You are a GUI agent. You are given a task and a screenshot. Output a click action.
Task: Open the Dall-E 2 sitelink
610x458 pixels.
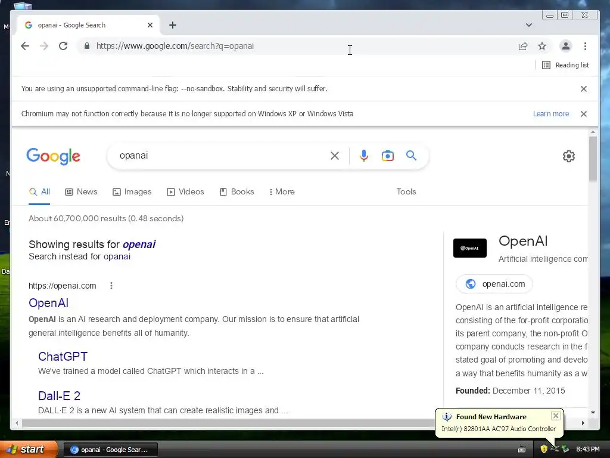point(59,396)
